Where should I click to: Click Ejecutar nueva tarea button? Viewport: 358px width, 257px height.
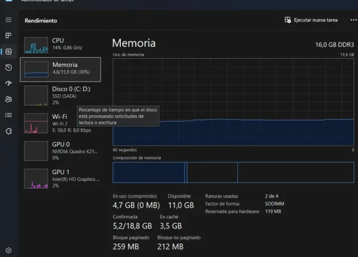coord(311,20)
